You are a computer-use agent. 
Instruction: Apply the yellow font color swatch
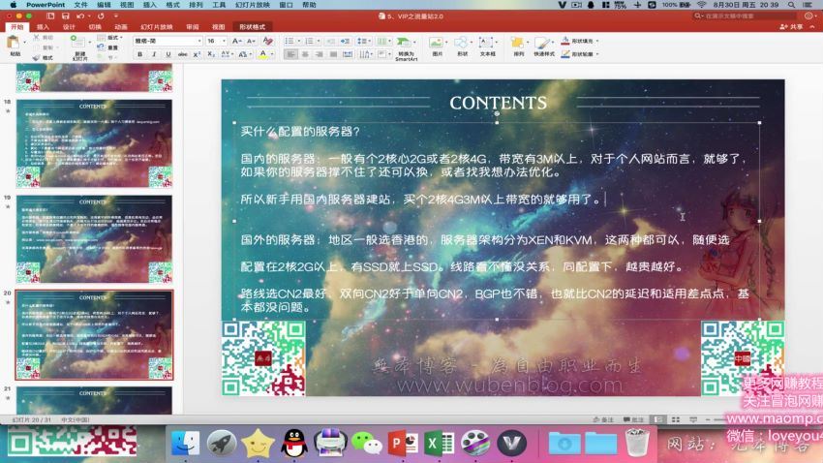[x=263, y=54]
